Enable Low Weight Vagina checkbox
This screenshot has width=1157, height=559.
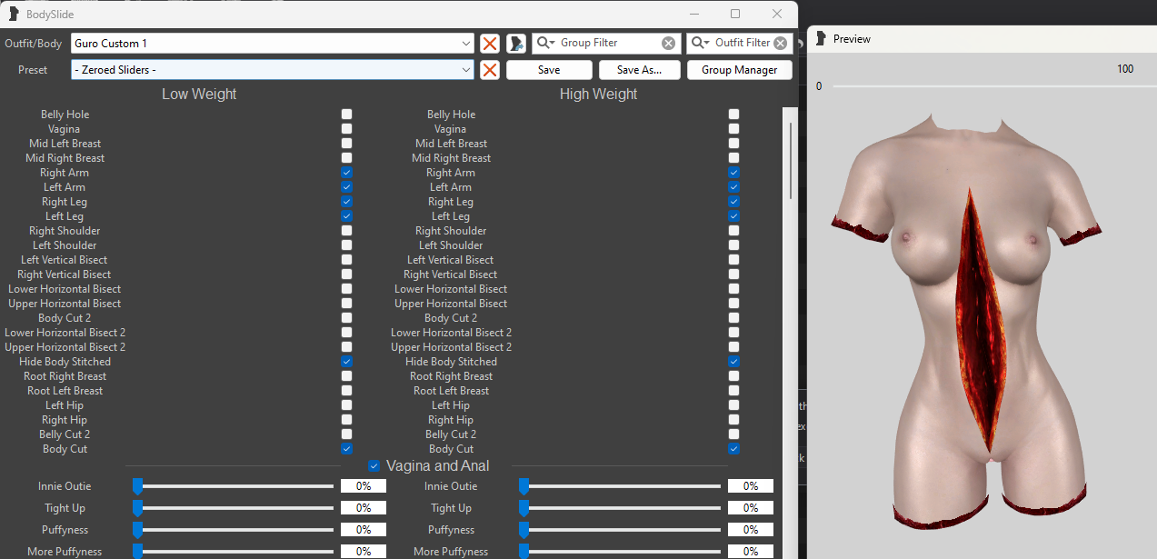click(346, 129)
